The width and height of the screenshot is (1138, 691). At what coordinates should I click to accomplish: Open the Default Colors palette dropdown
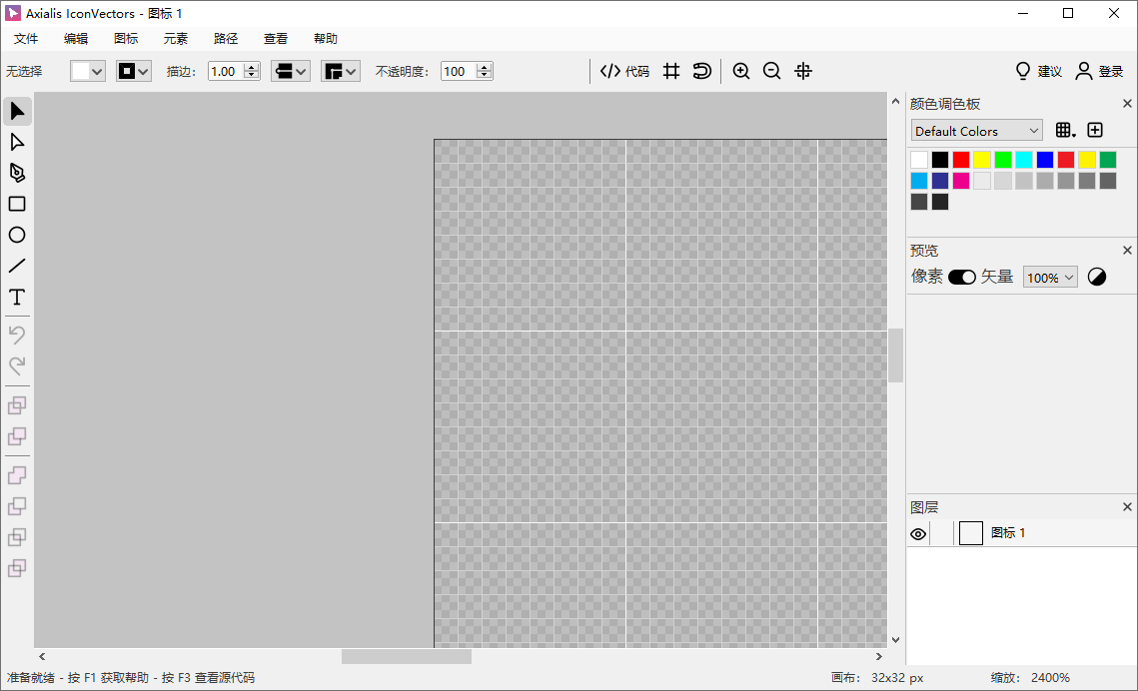tap(976, 131)
